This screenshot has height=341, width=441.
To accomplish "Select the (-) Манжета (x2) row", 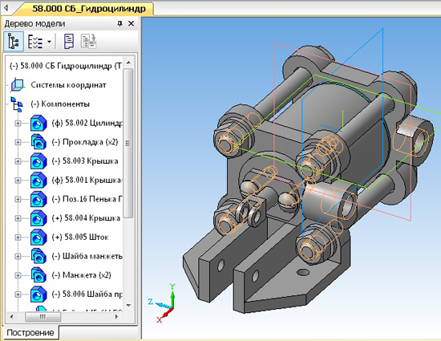I will point(81,275).
